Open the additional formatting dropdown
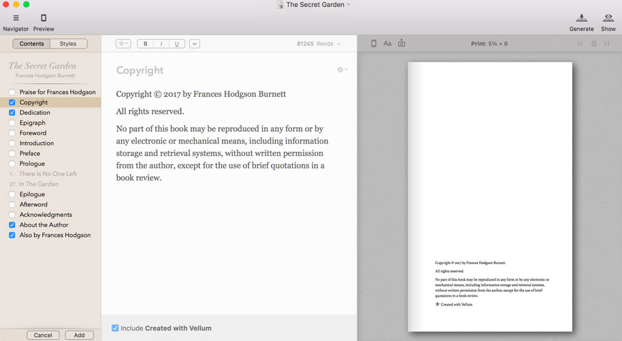Viewport: 622px width, 341px height. click(194, 44)
